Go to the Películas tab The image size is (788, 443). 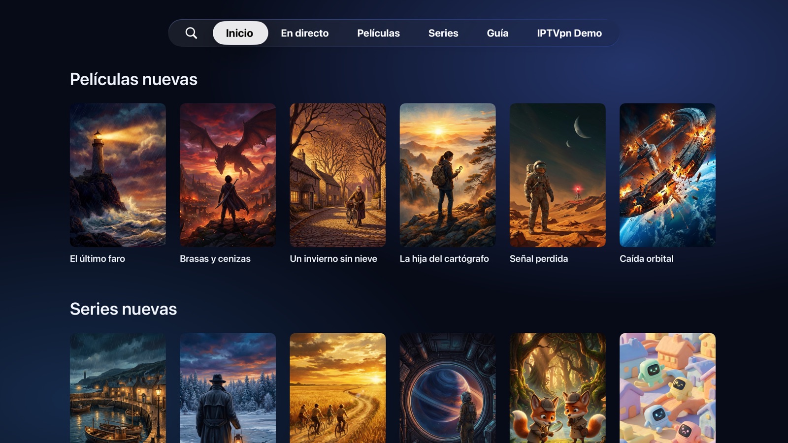pyautogui.click(x=378, y=33)
